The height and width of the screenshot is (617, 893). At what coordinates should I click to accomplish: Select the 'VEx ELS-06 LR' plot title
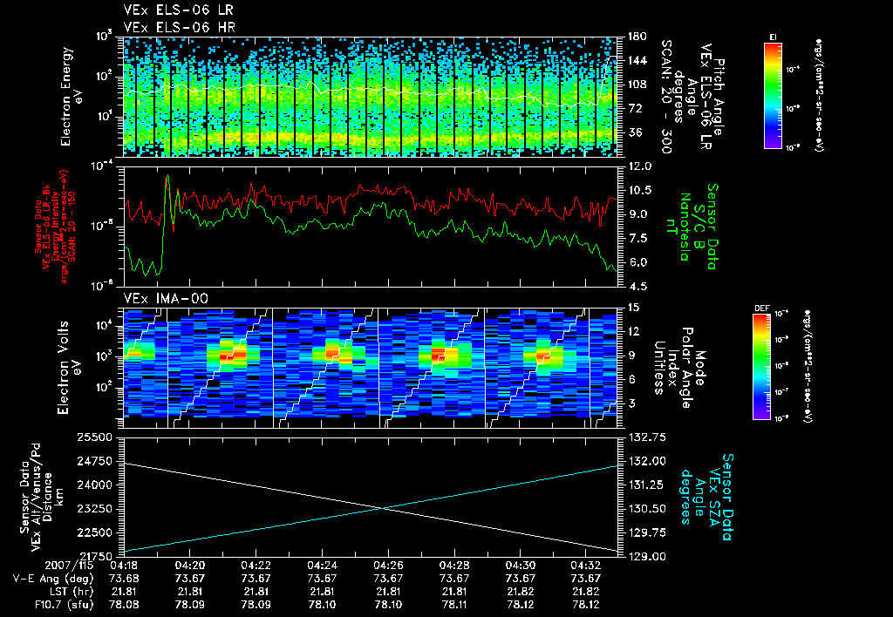pos(178,10)
